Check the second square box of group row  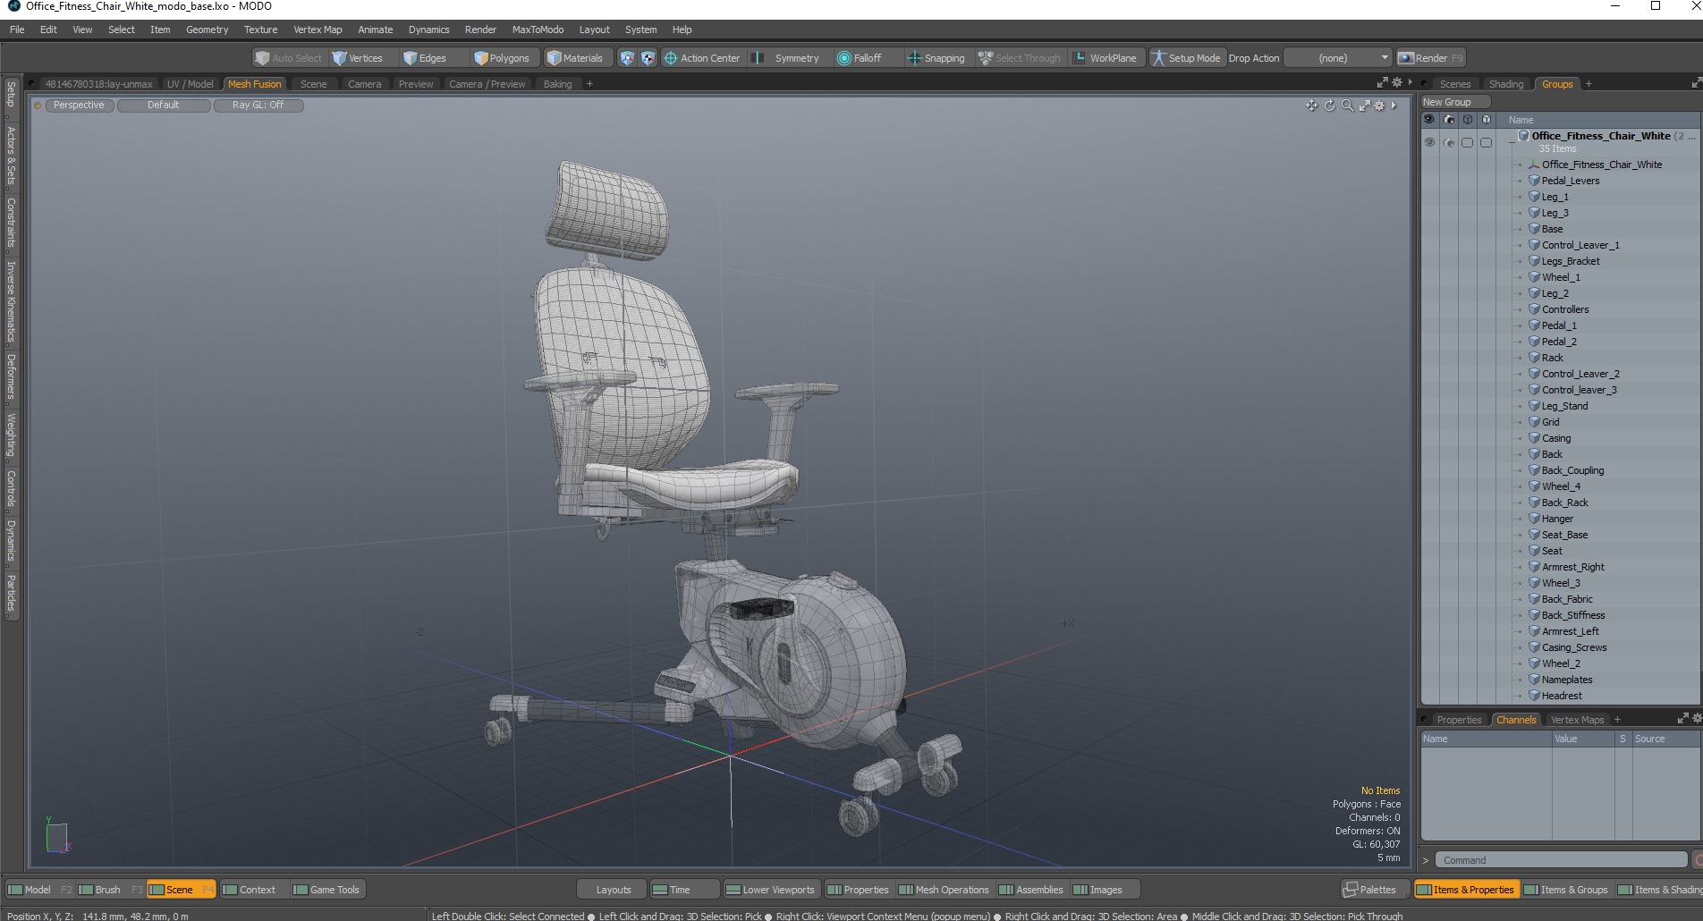click(x=1486, y=142)
